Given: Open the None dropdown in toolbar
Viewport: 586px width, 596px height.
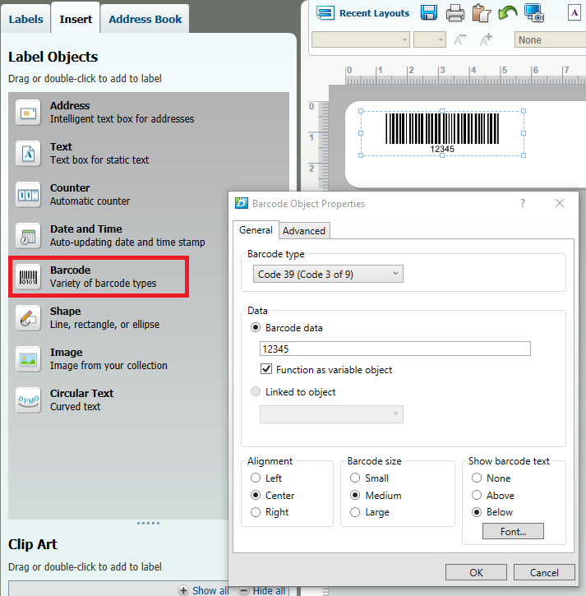Looking at the screenshot, I should point(549,39).
